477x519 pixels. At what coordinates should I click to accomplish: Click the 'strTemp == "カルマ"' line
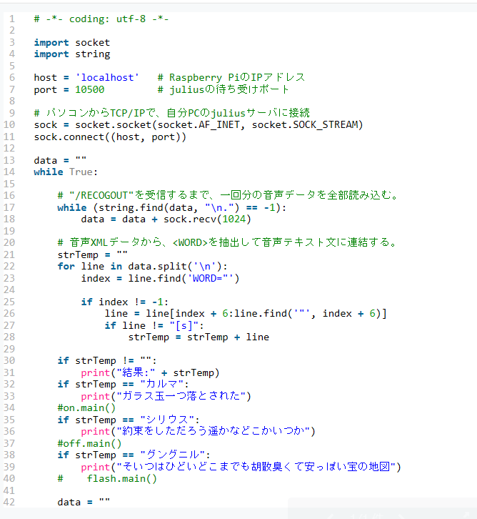123,385
